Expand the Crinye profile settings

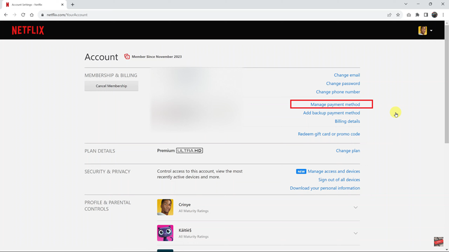pyautogui.click(x=356, y=208)
